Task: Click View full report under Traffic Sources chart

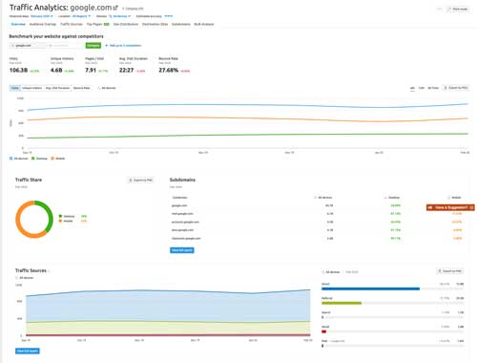Action: [x=28, y=351]
